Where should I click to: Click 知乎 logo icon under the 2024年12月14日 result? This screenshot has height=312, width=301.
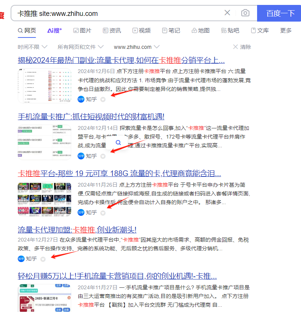[x=81, y=156]
